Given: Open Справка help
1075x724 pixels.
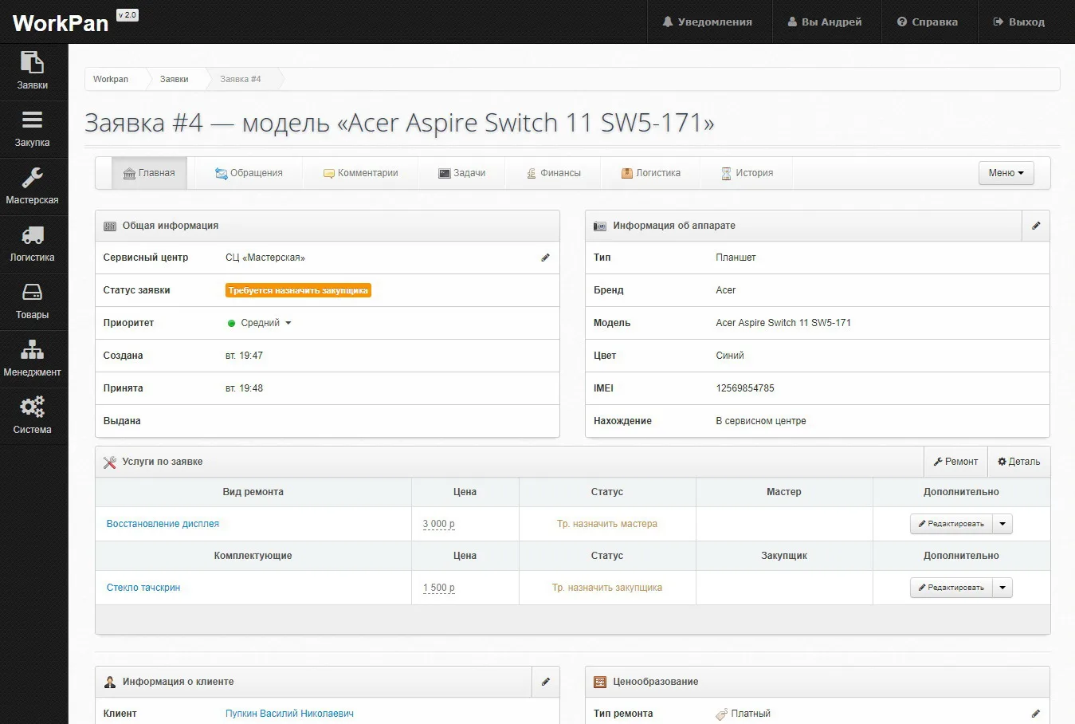Looking at the screenshot, I should [x=928, y=22].
